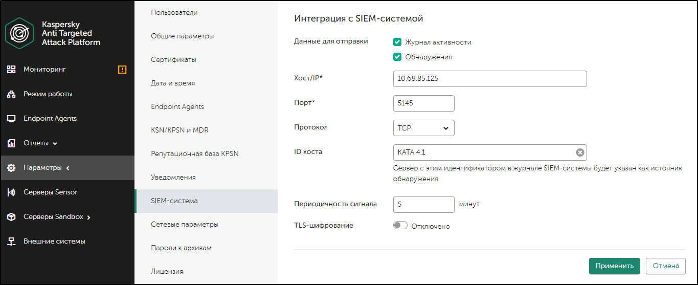The height and width of the screenshot is (285, 698).
Task: Collapse the Параметры section chevron
Action: 68,168
